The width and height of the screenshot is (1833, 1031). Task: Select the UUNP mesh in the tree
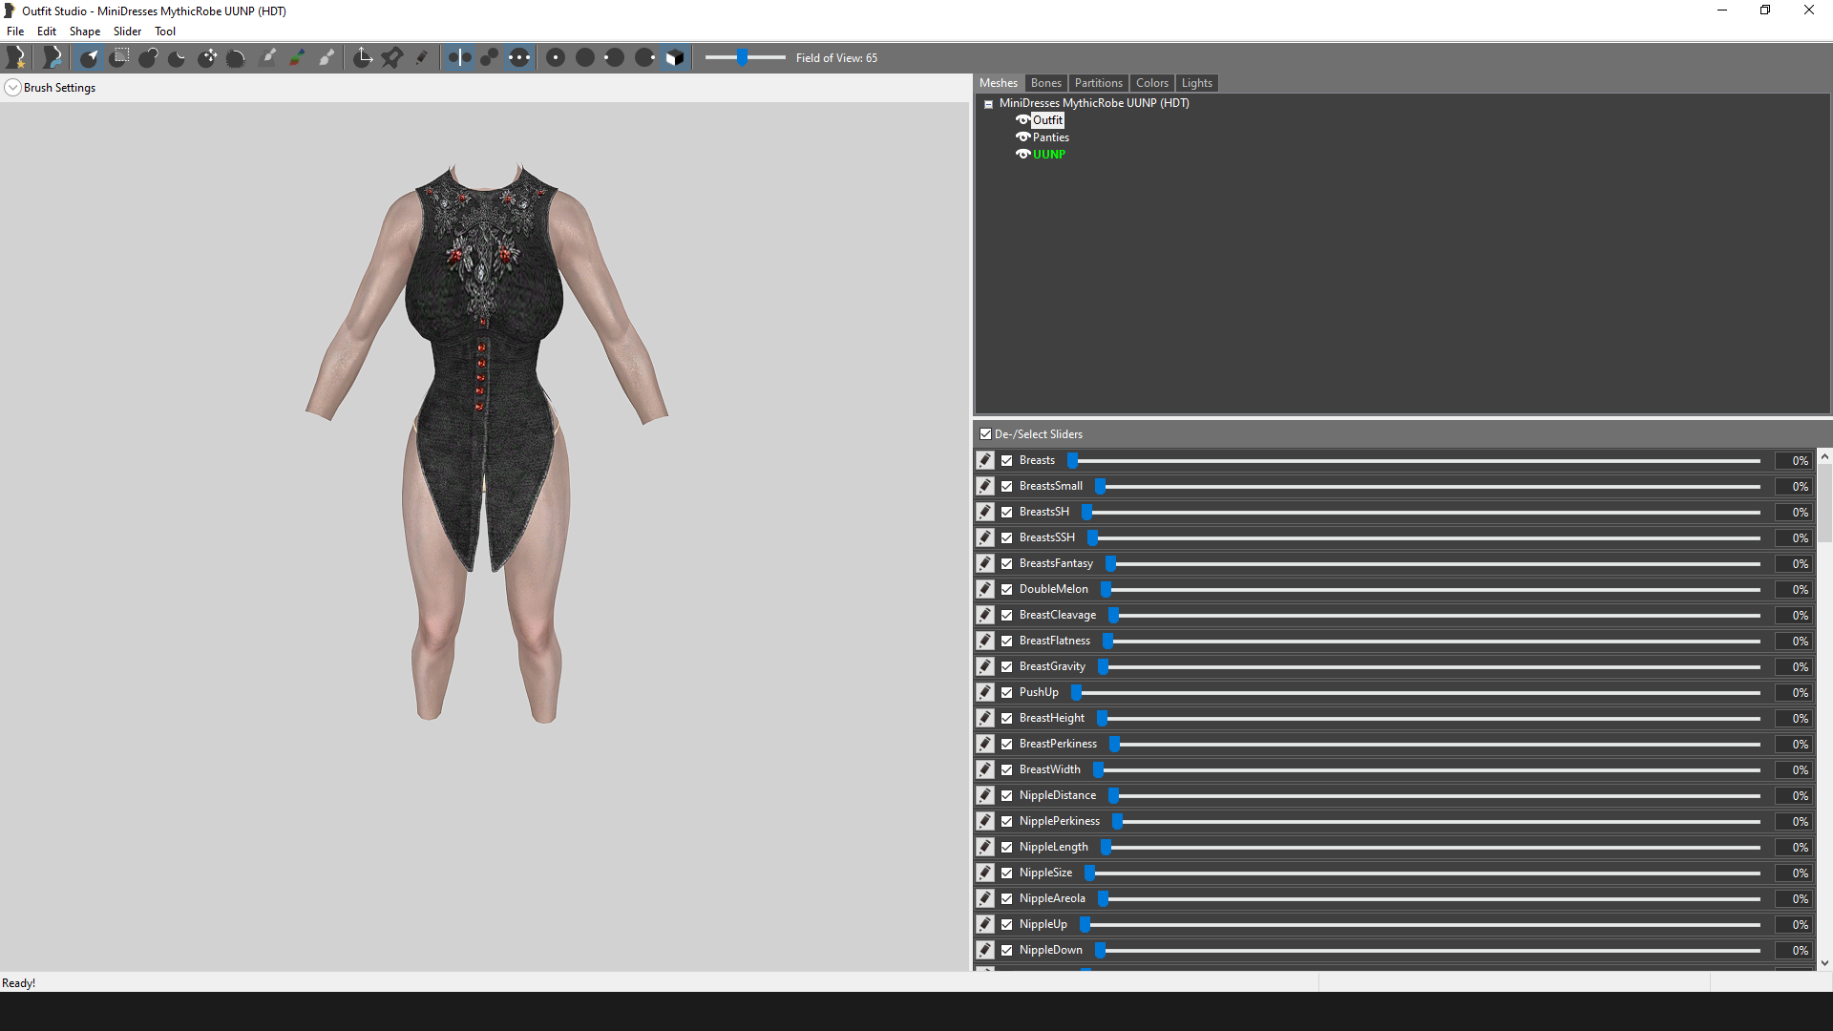(x=1048, y=155)
